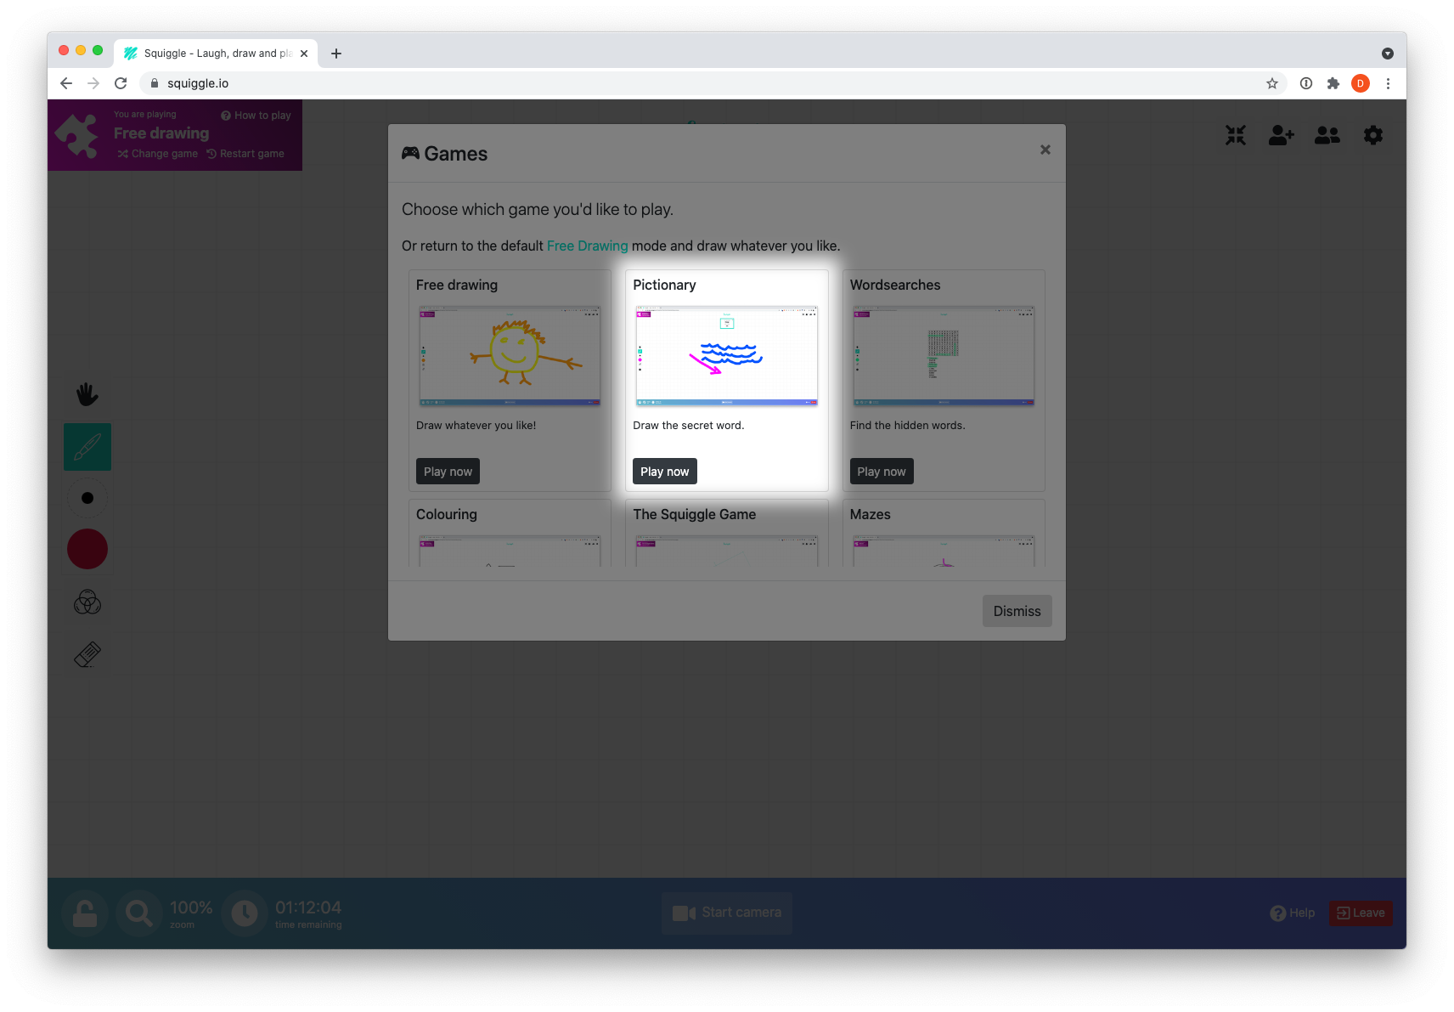Click the red Leave button
This screenshot has width=1454, height=1012.
pyautogui.click(x=1361, y=913)
